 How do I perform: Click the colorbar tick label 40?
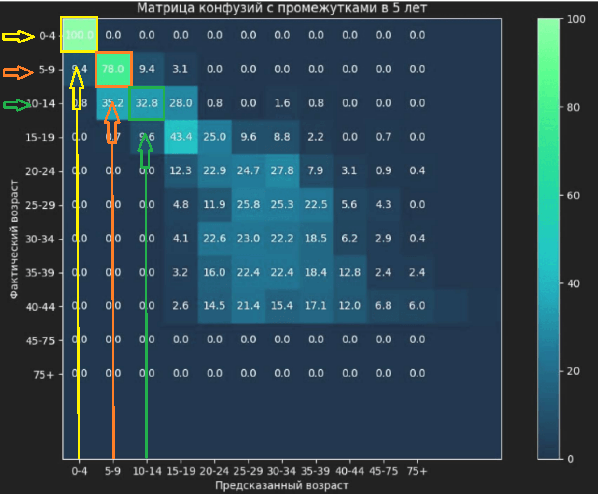coord(573,283)
